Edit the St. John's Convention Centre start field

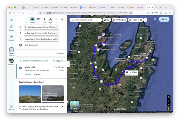pos(41,27)
